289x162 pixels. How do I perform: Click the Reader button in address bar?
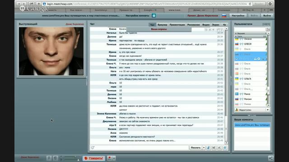point(259,4)
